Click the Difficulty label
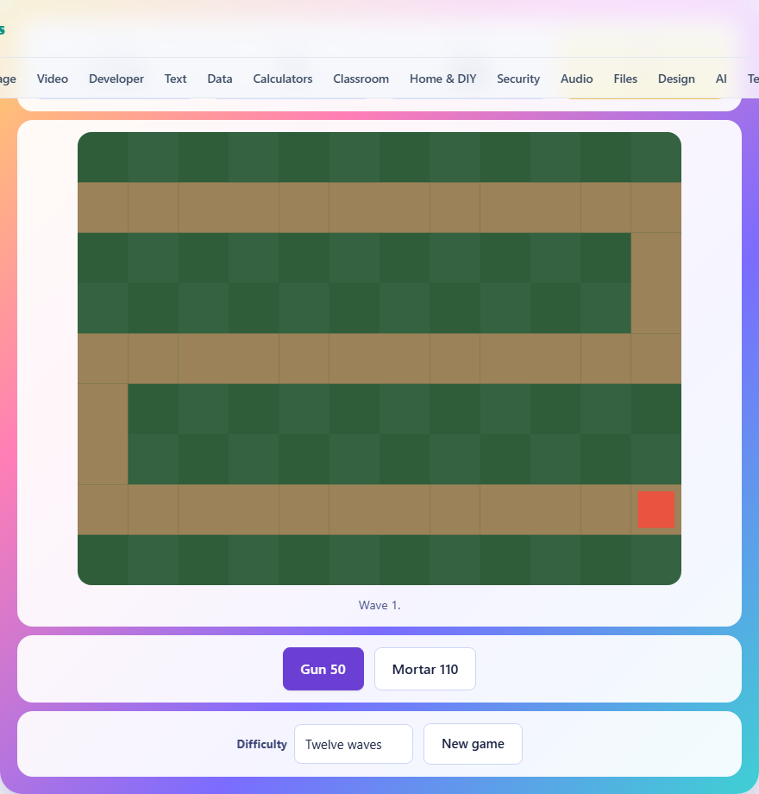759x794 pixels. coord(261,744)
